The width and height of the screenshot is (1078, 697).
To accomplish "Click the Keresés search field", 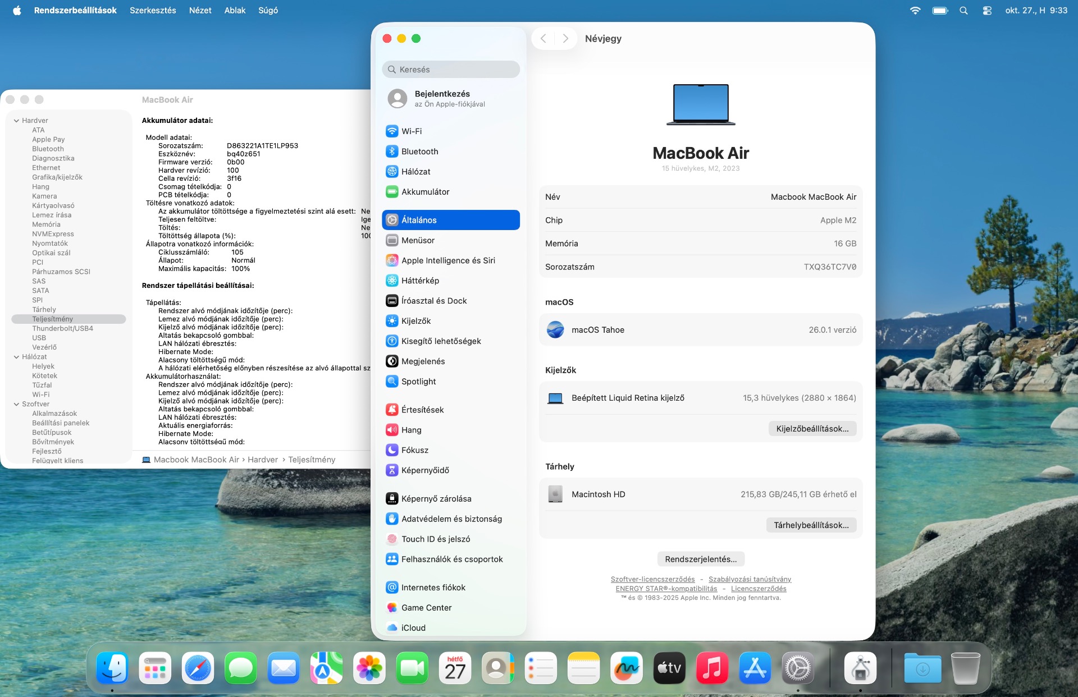I will 451,70.
